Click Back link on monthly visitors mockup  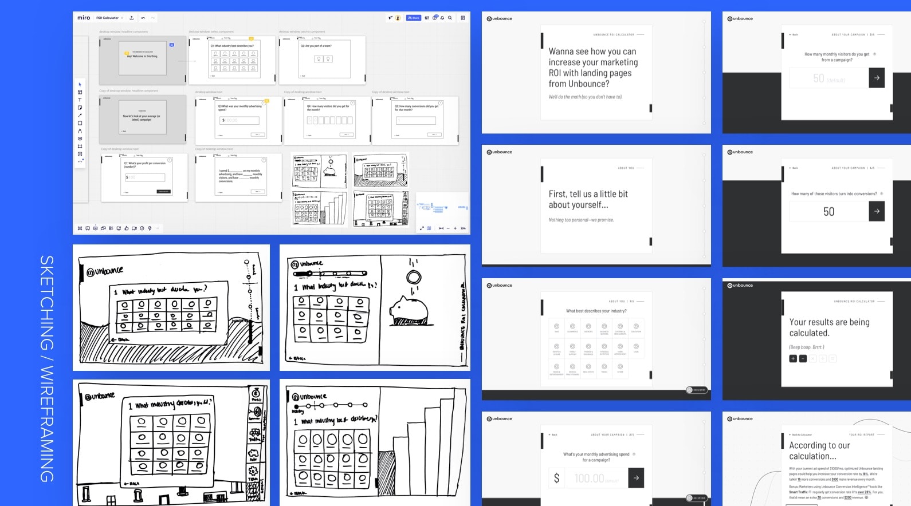[794, 34]
